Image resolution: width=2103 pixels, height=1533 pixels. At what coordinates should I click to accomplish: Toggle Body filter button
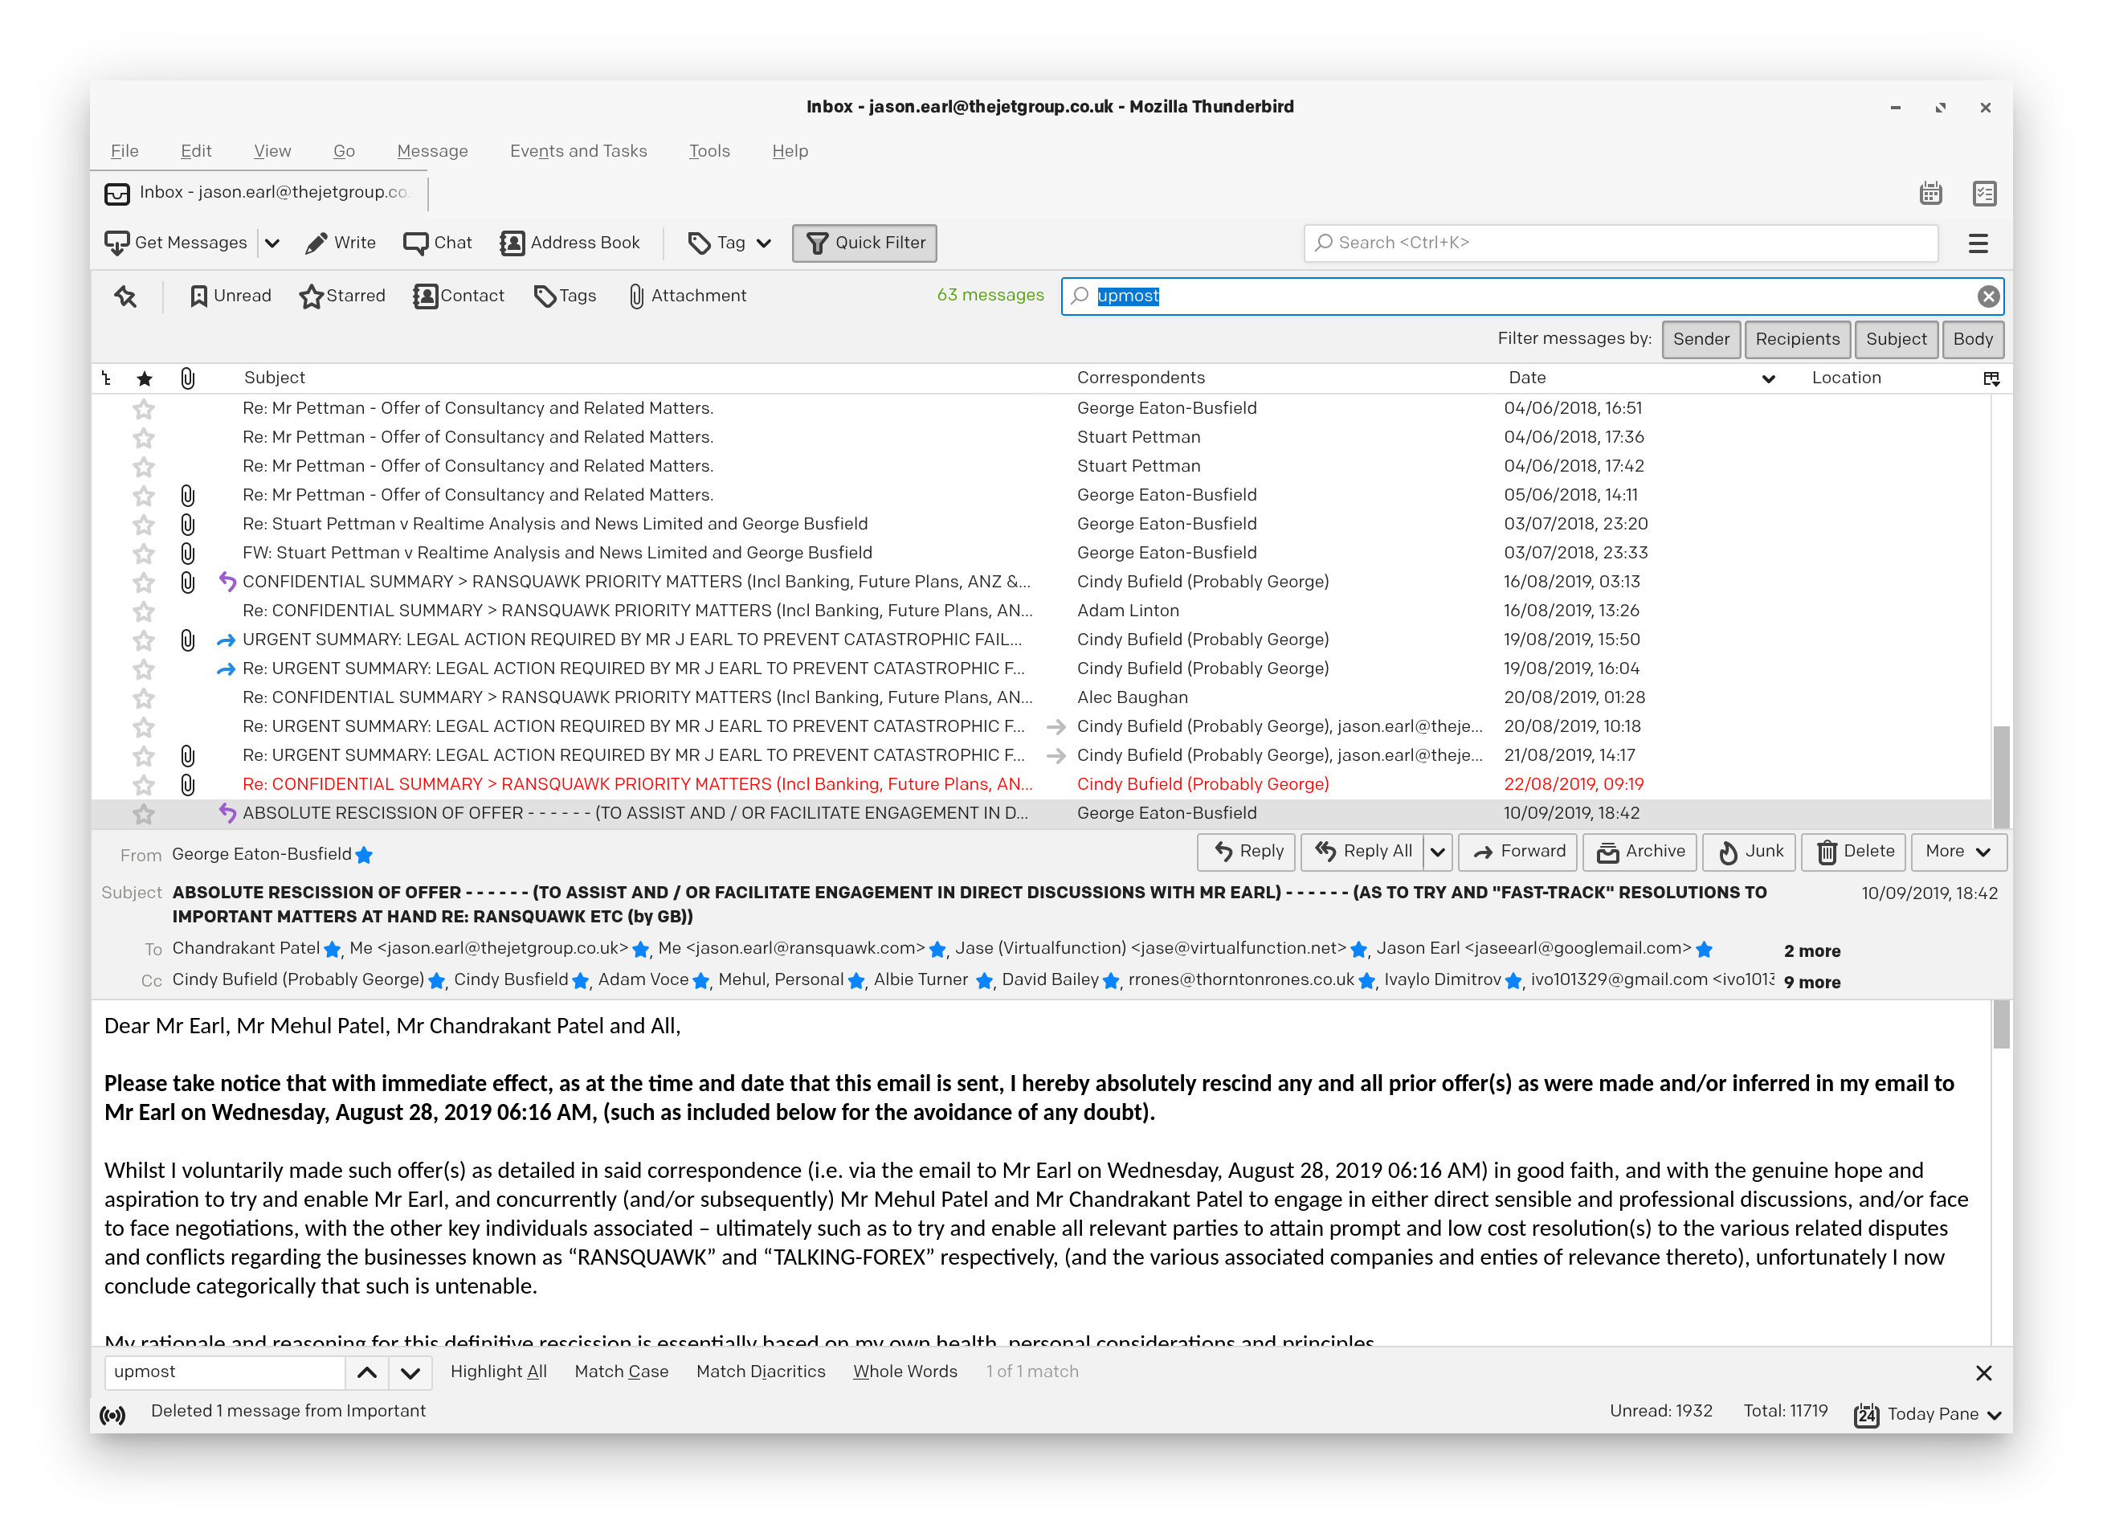(1972, 340)
